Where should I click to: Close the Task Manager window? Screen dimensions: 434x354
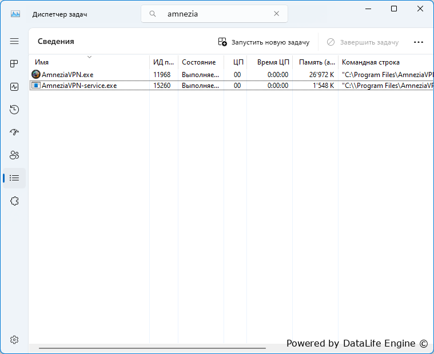tap(420, 9)
